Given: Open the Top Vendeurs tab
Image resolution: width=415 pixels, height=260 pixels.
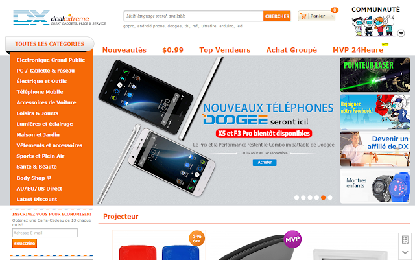Looking at the screenshot, I should tap(225, 50).
